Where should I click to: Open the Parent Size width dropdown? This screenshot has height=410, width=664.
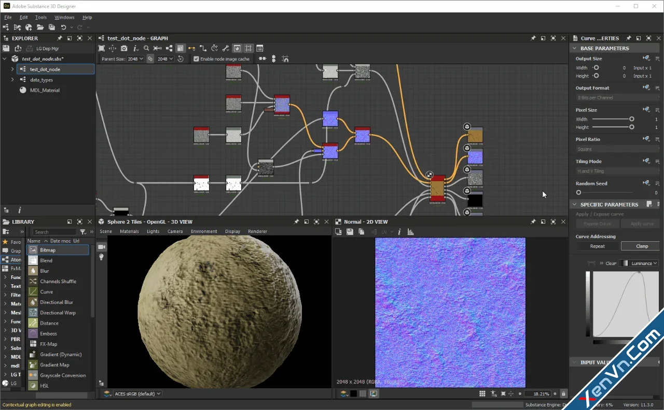pos(135,59)
